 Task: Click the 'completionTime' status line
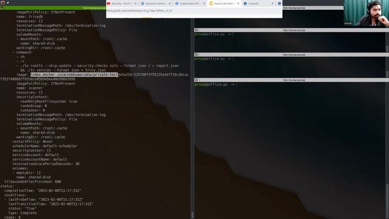click(x=43, y=190)
